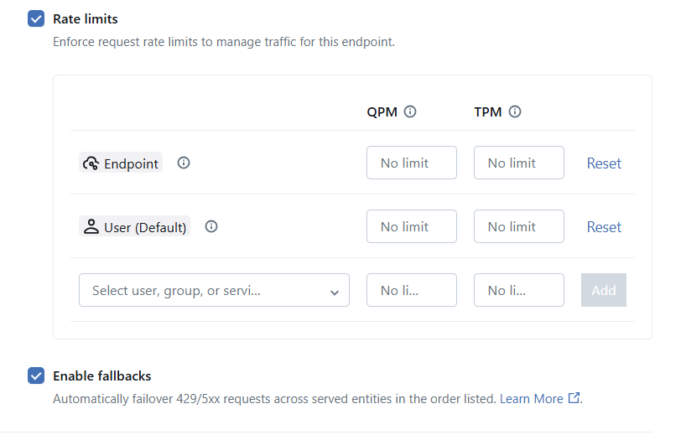Uncheck the Rate limits checkbox
Screen dimensions: 686x435
pos(36,18)
